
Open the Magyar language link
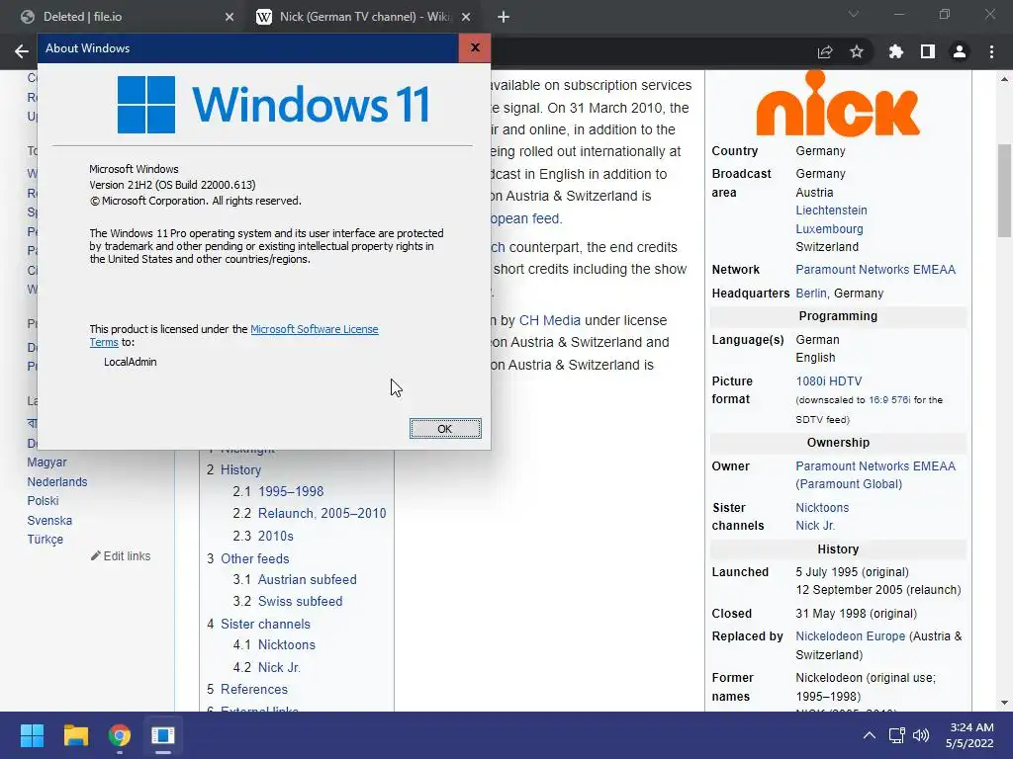[46, 463]
